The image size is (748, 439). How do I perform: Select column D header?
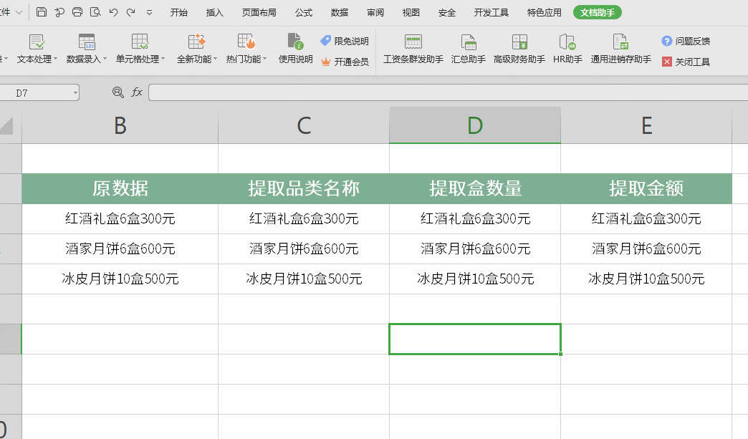click(x=475, y=126)
